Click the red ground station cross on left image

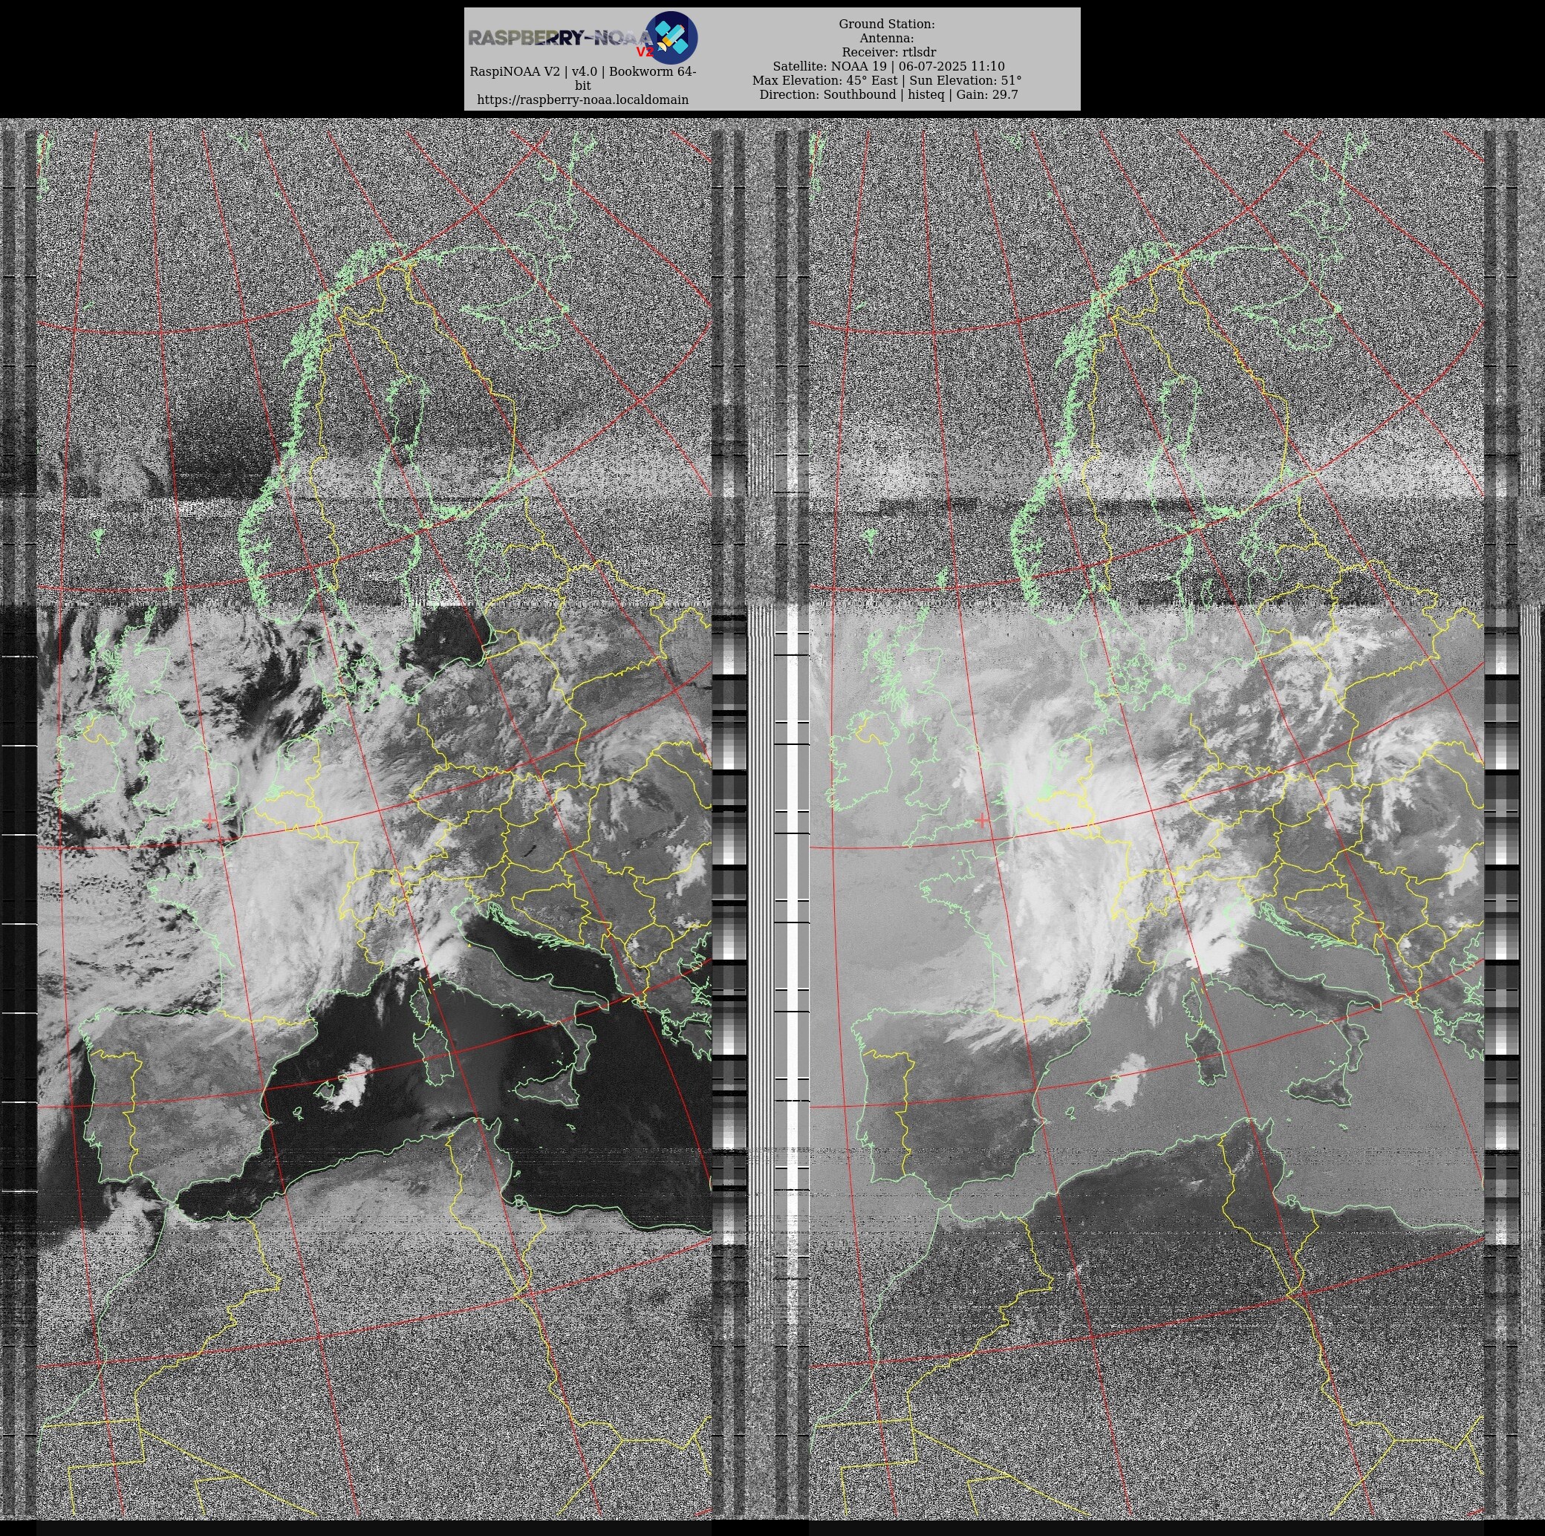pyautogui.click(x=210, y=819)
